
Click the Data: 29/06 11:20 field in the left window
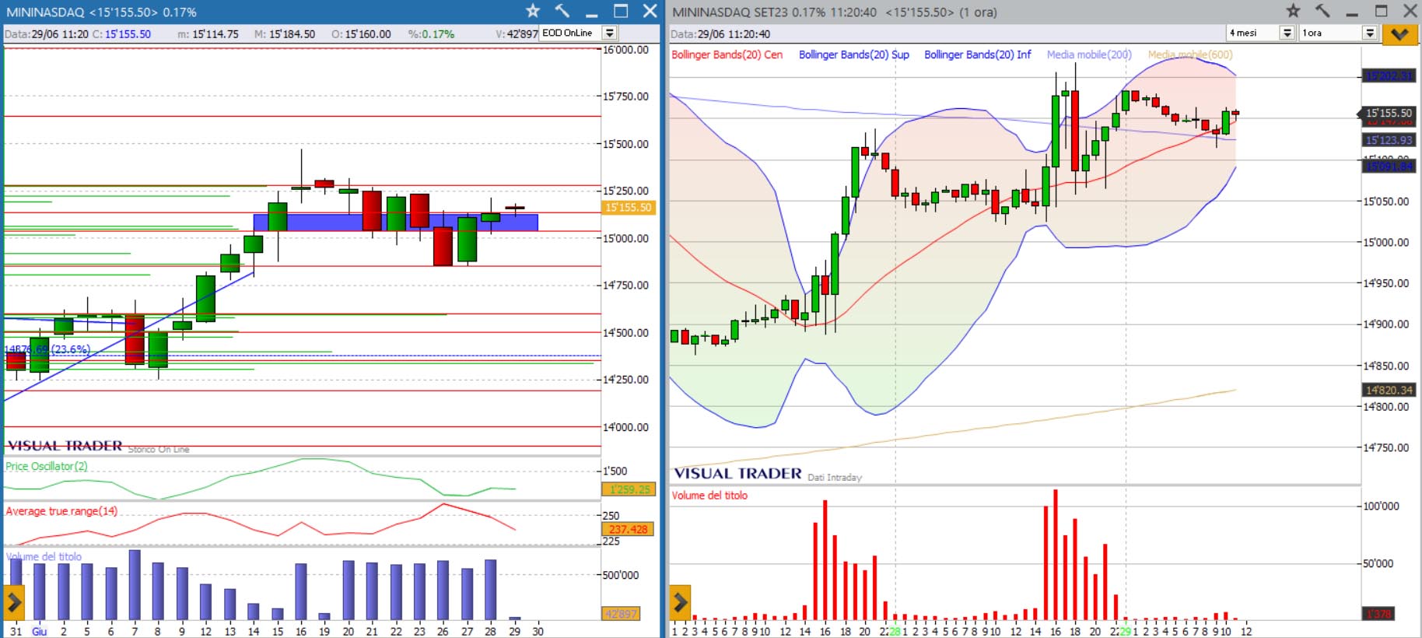(x=46, y=33)
